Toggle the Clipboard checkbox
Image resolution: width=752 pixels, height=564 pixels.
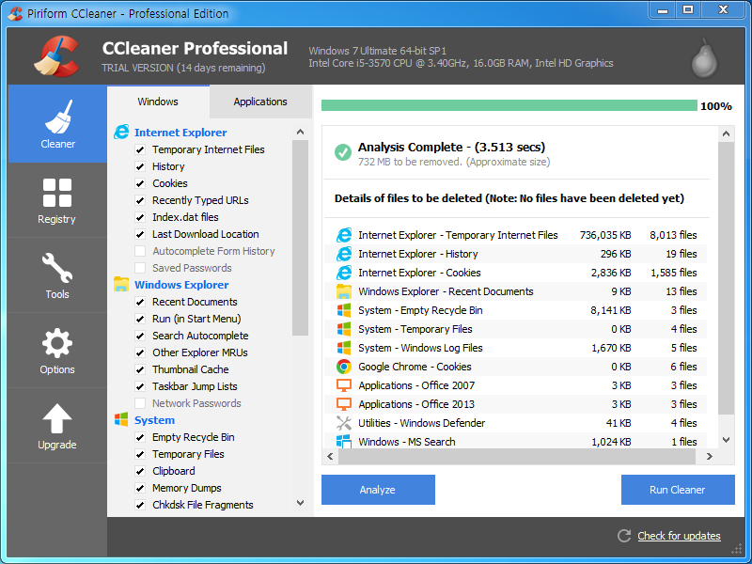(140, 471)
